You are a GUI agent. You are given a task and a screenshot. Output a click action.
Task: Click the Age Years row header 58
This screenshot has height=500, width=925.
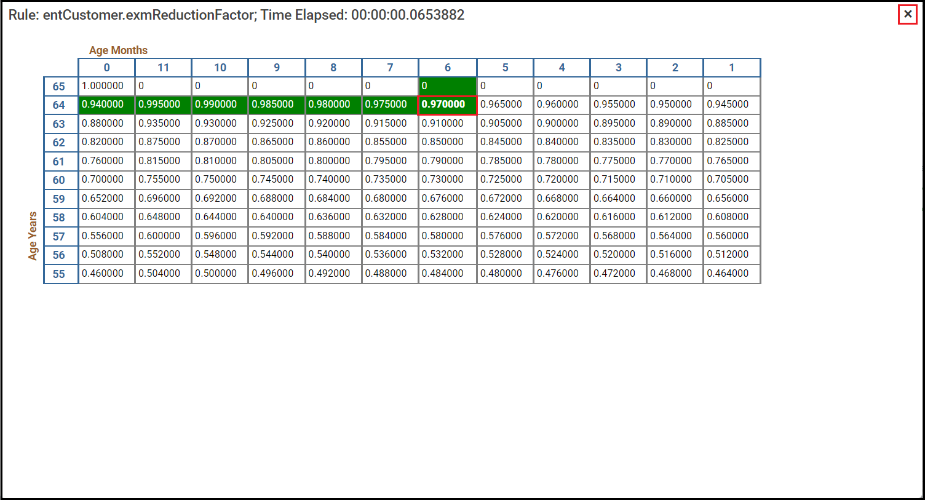(x=60, y=218)
